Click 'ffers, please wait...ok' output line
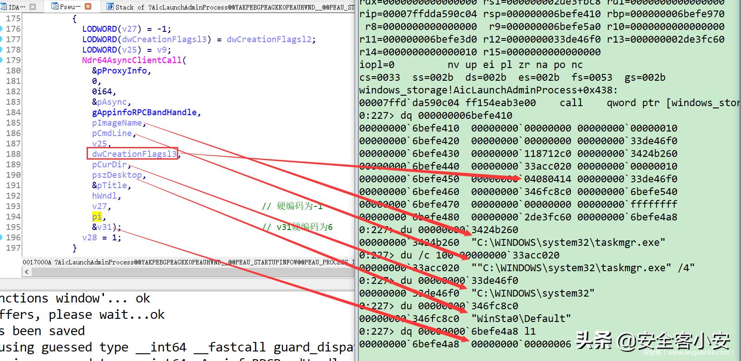 [82, 315]
